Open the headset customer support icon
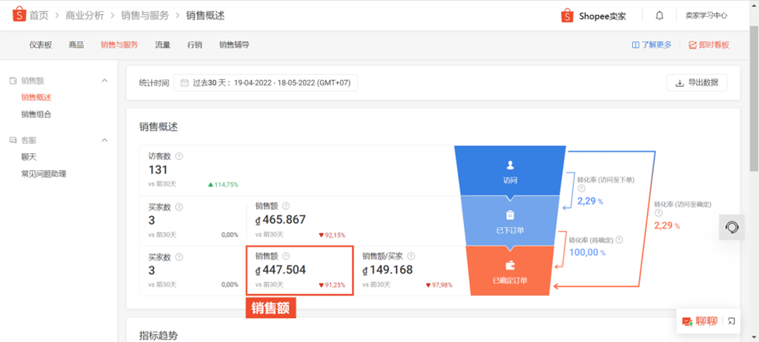The width and height of the screenshot is (759, 342). 732,226
